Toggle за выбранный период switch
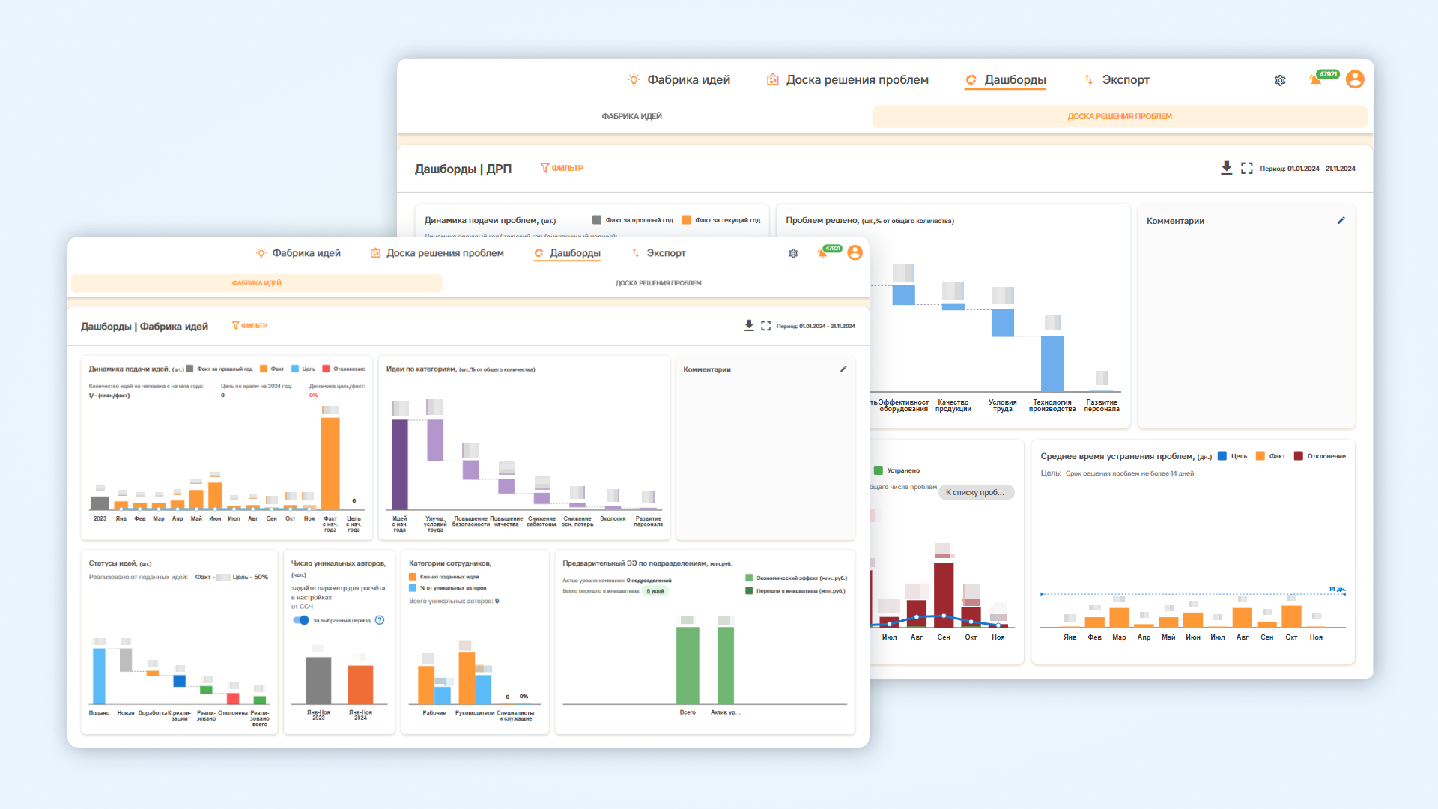Screen dimensions: 1438x809 [x=301, y=620]
